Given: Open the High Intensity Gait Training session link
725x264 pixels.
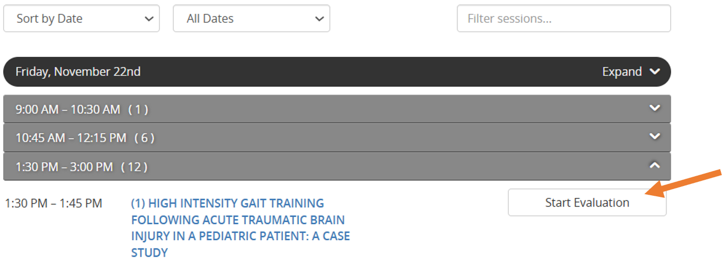Looking at the screenshot, I should [240, 228].
